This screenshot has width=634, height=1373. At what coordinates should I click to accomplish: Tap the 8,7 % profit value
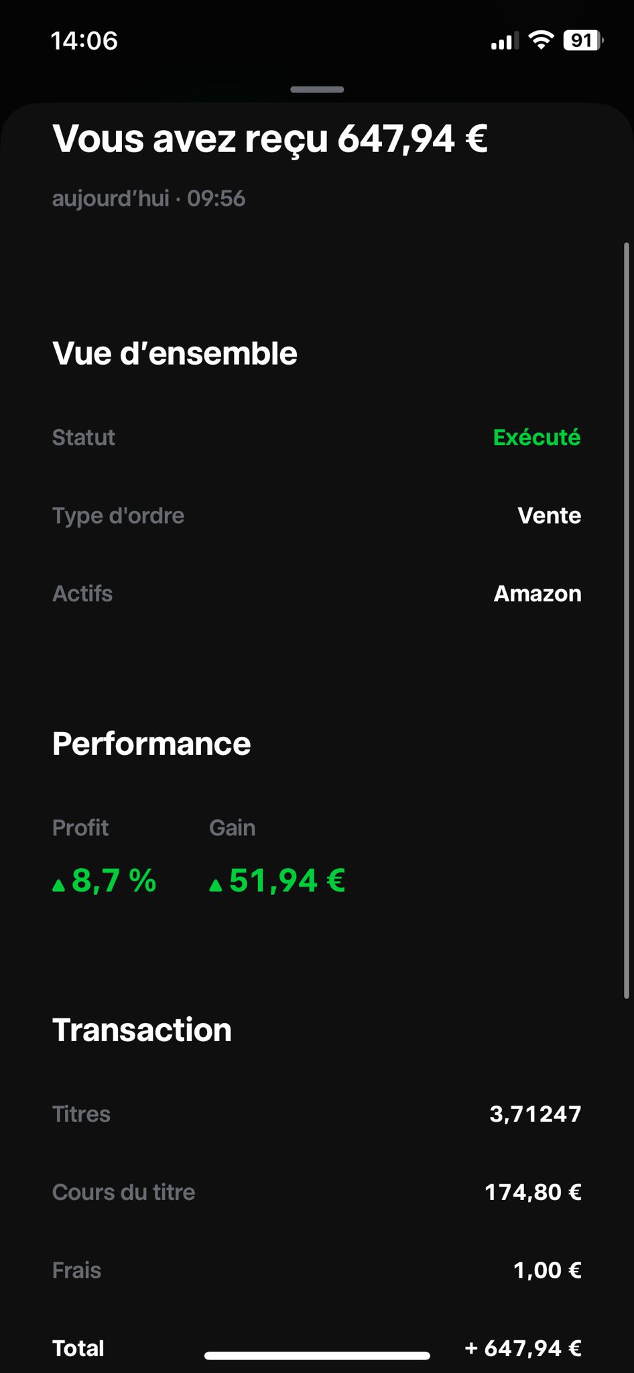(114, 880)
